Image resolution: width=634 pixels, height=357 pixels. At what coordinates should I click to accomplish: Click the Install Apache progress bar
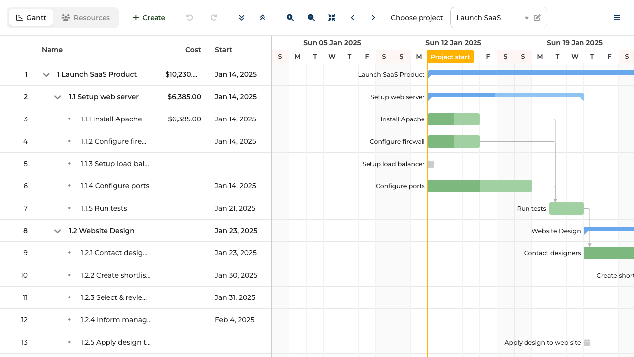click(x=454, y=119)
